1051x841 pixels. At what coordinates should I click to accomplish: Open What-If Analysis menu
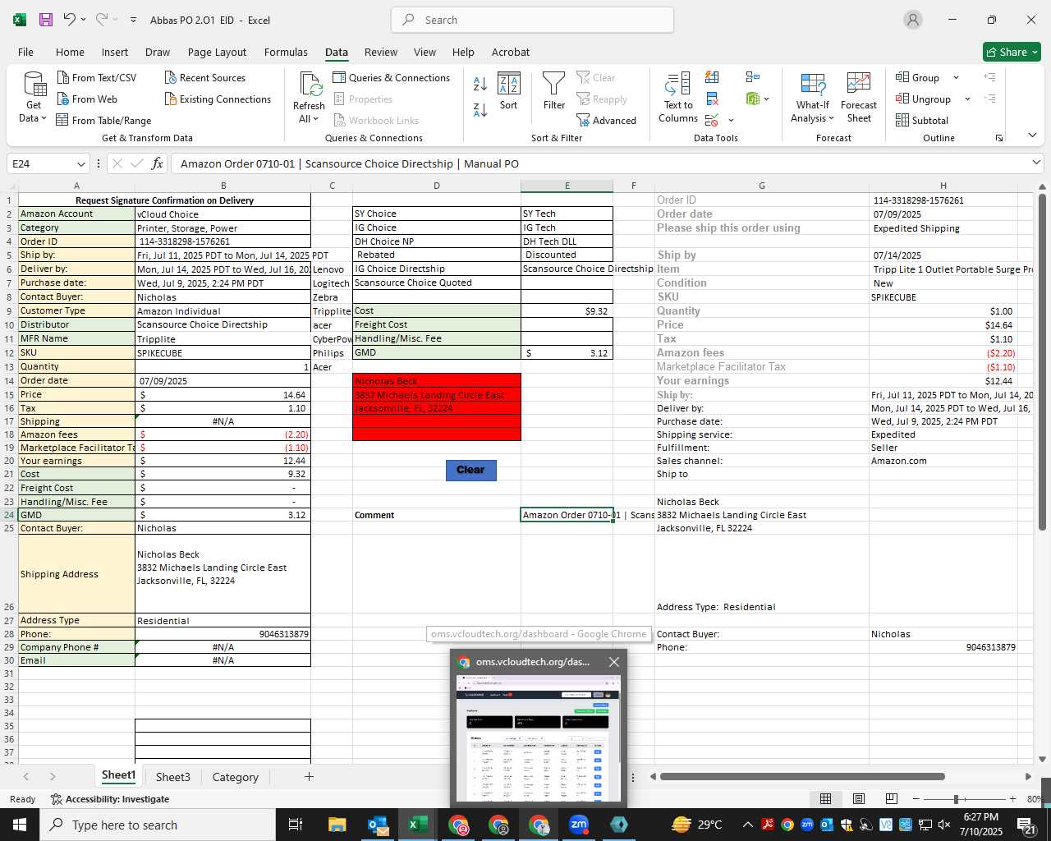(x=812, y=98)
